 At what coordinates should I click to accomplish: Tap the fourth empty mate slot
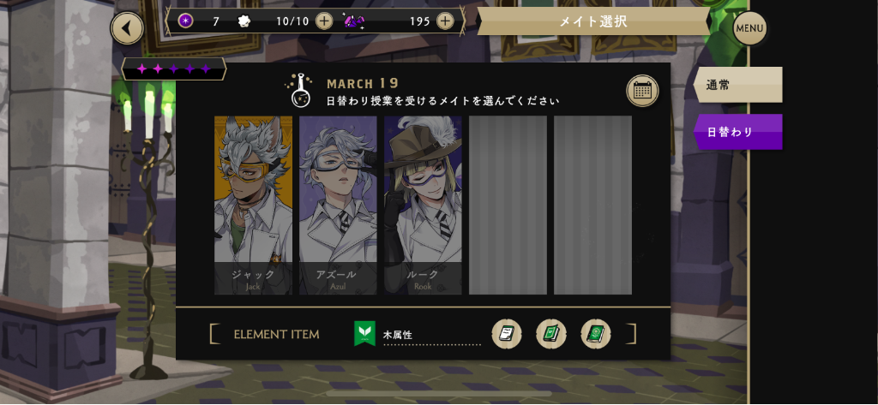tap(508, 205)
